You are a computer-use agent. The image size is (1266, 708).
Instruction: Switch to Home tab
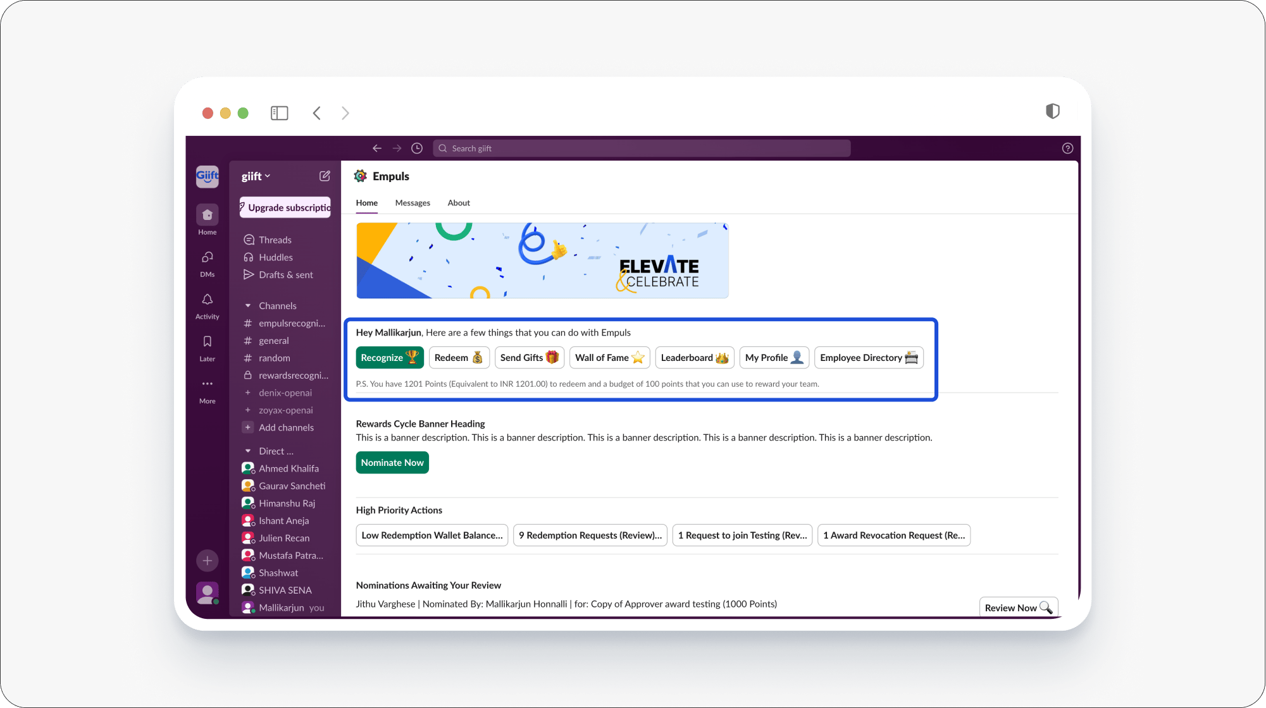[367, 203]
